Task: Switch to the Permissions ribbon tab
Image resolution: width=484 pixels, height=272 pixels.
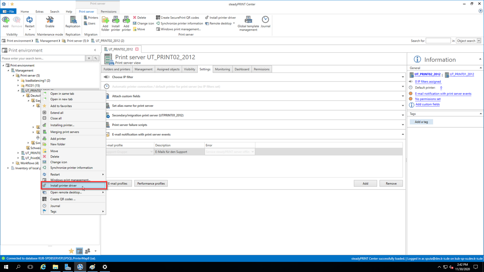Action: (x=109, y=11)
